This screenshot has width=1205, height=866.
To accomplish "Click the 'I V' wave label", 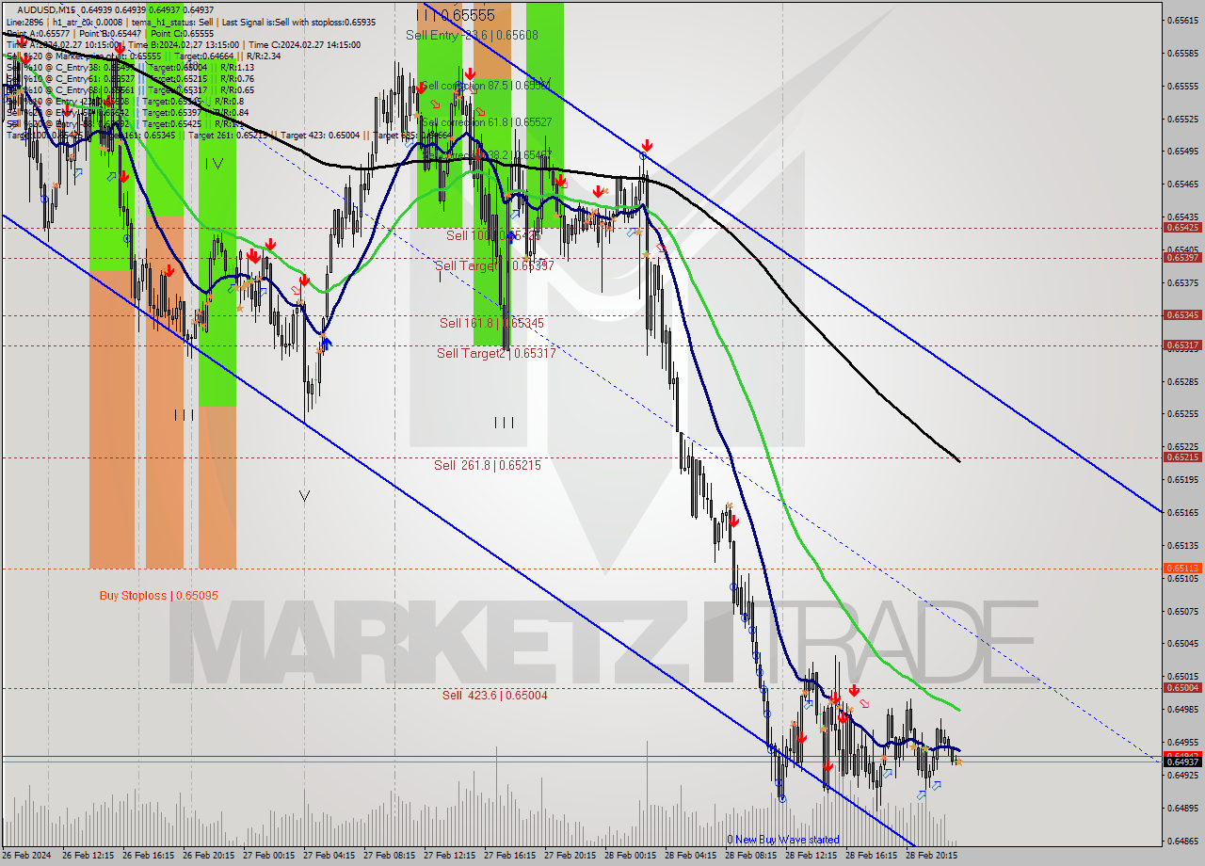I will 214,164.
